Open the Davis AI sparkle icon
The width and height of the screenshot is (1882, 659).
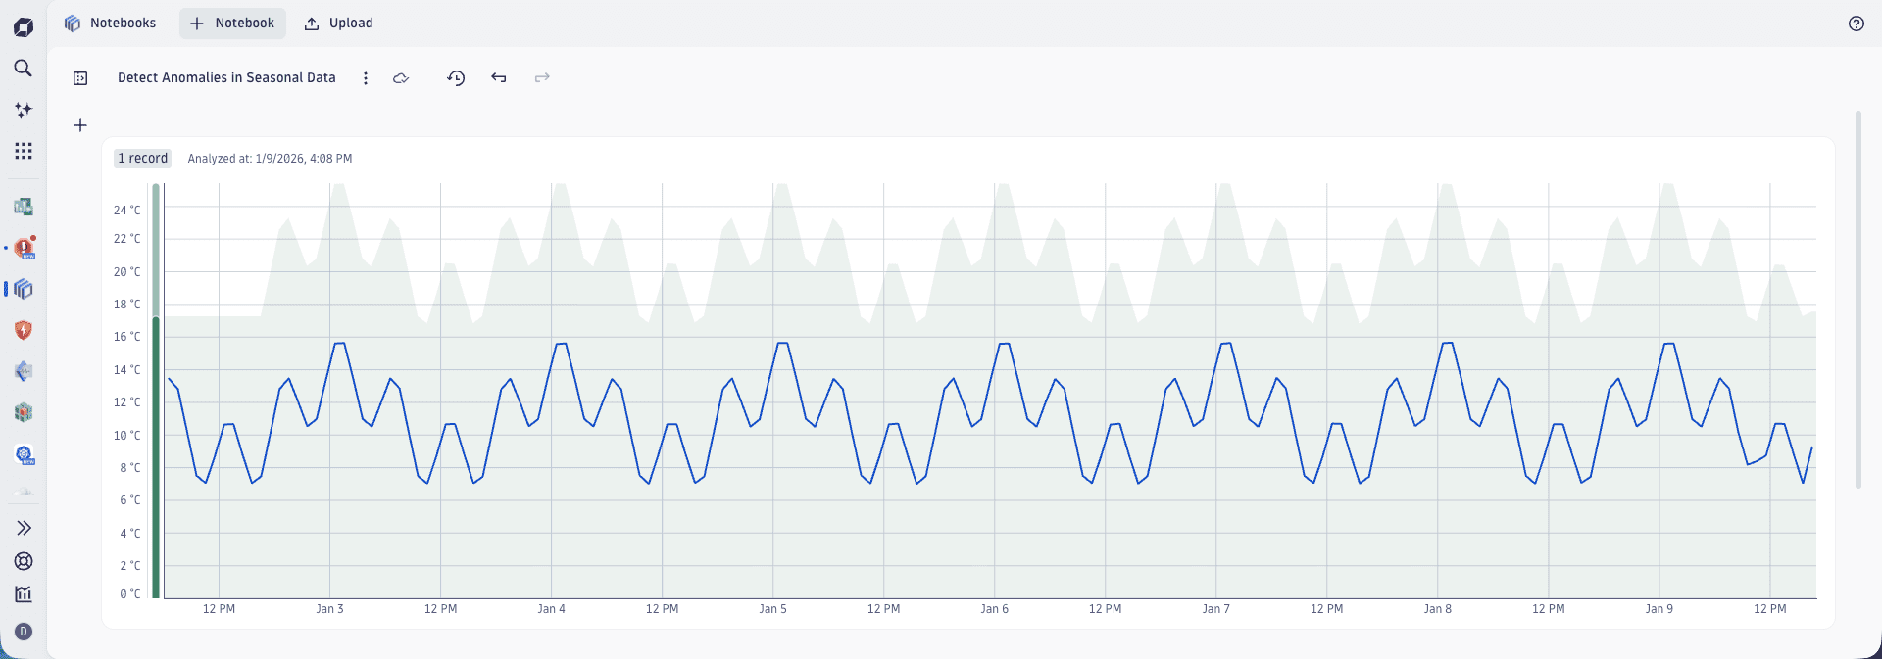pos(24,110)
